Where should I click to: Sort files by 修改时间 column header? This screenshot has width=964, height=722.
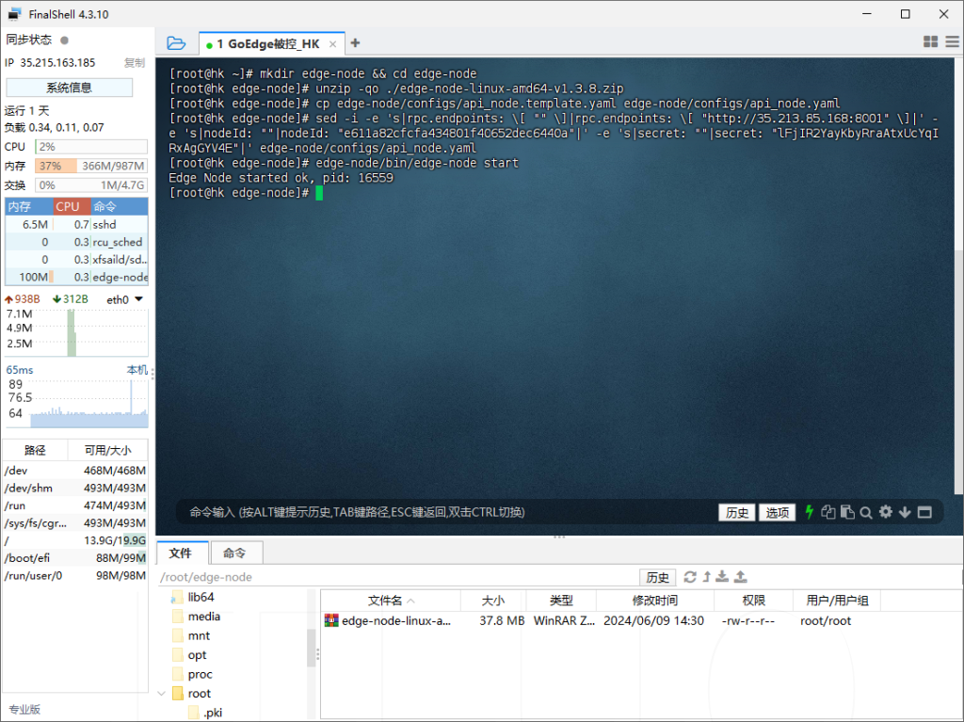click(x=654, y=601)
